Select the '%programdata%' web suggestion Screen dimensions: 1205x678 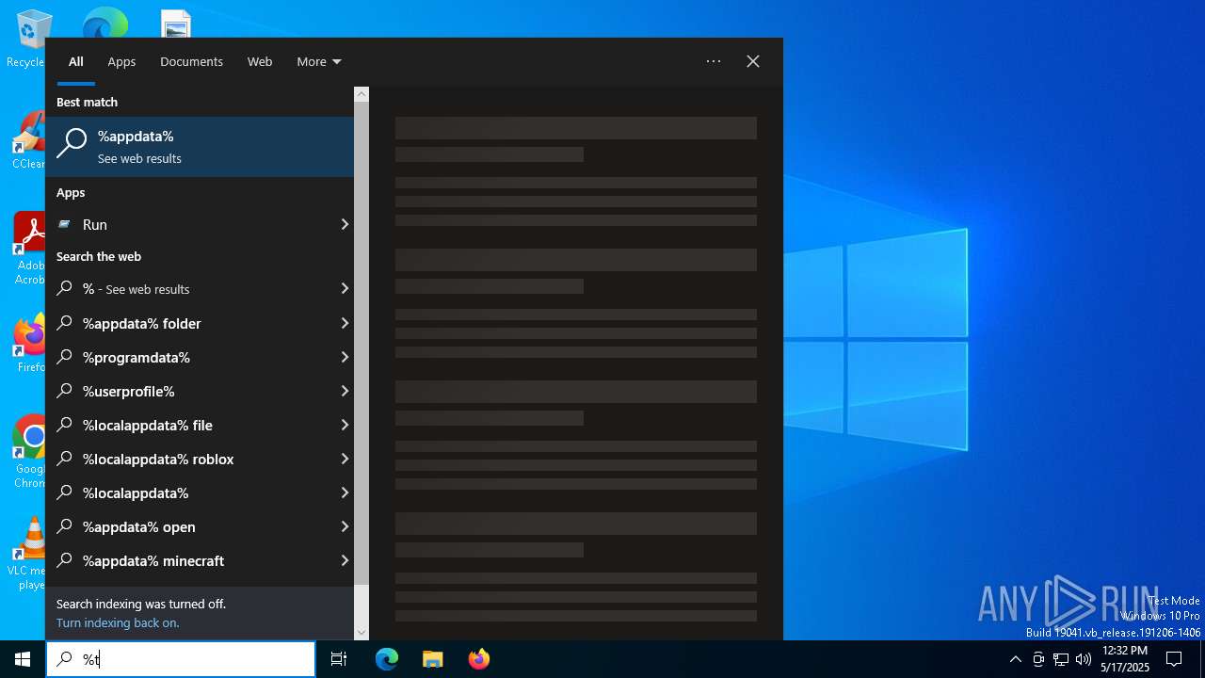(191, 357)
